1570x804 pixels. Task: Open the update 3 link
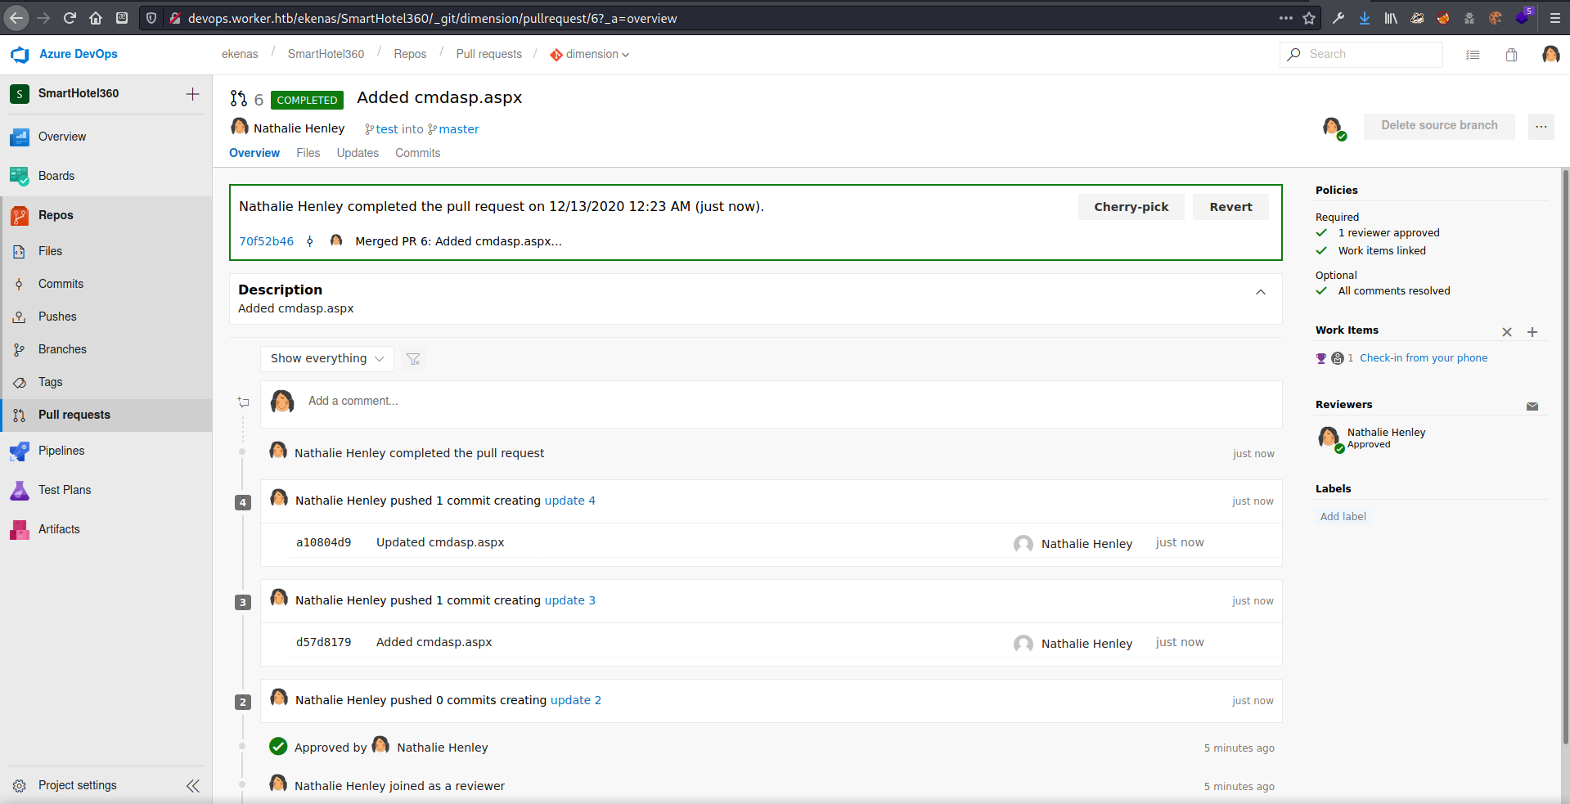tap(570, 600)
